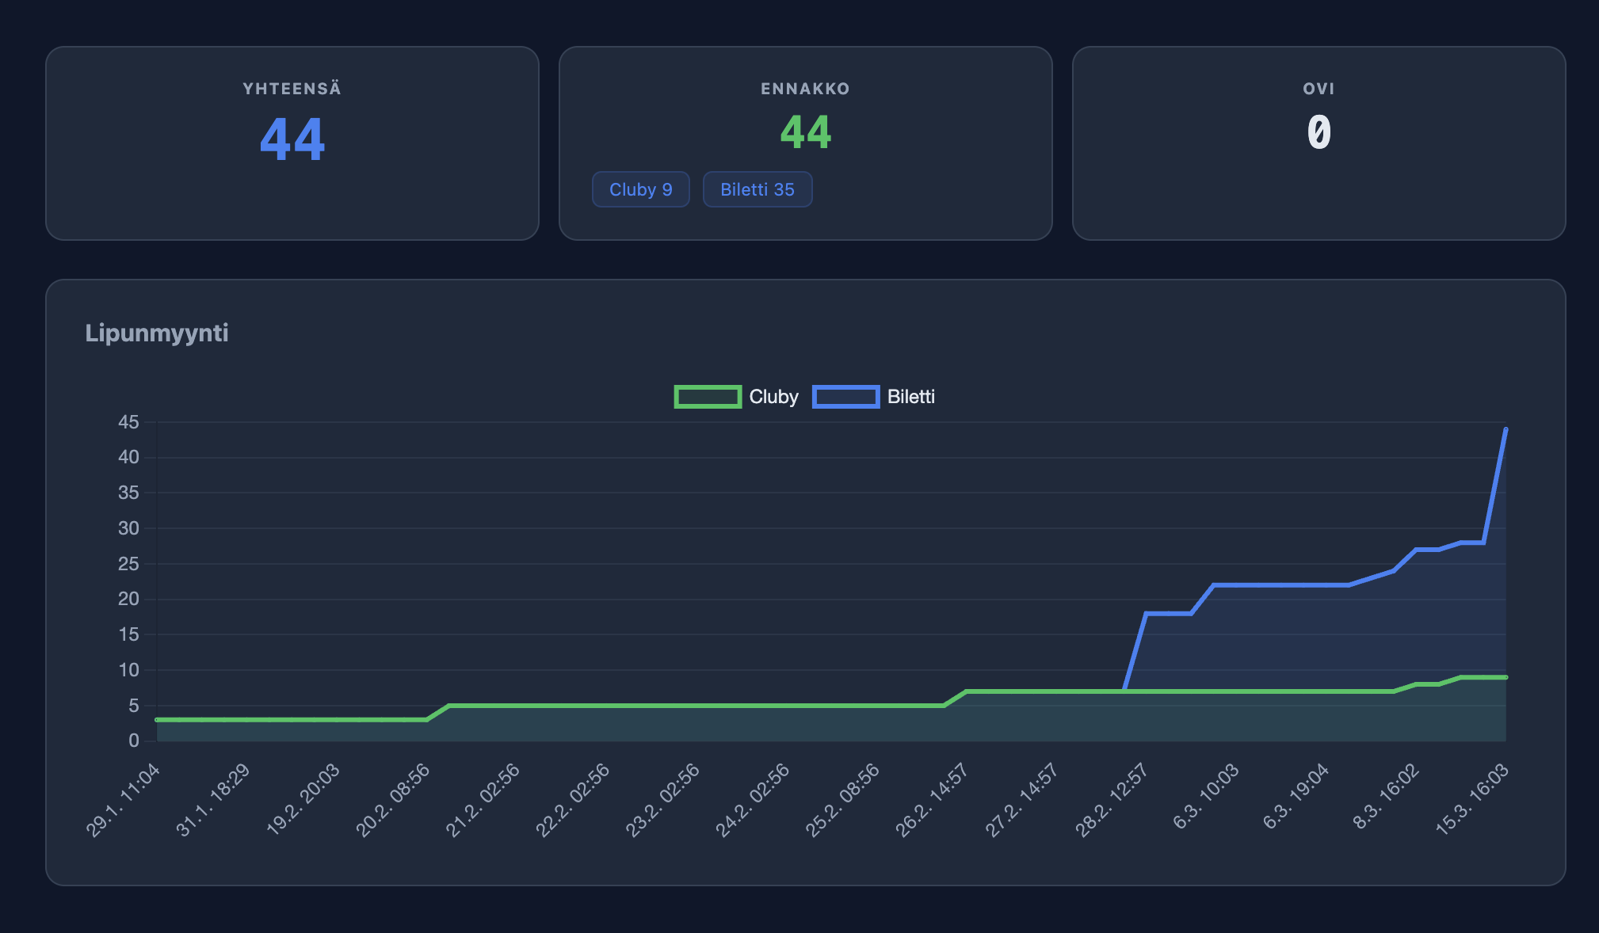This screenshot has height=933, width=1599.
Task: Click the Ennakko 44 green number
Action: [805, 132]
